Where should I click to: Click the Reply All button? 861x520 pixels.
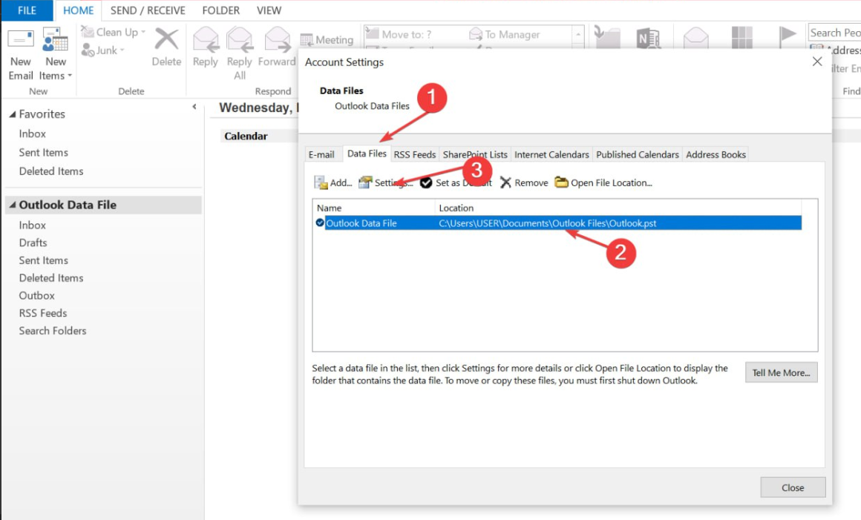click(x=240, y=53)
